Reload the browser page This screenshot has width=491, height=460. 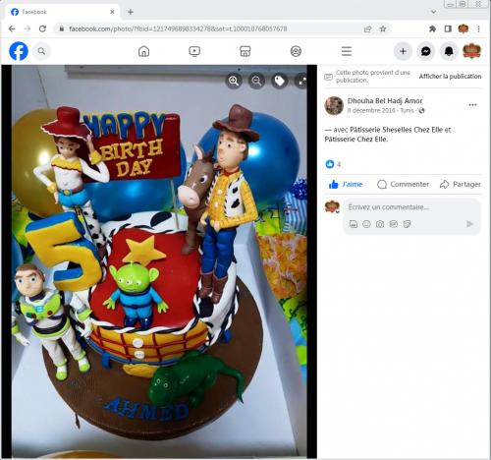42,29
